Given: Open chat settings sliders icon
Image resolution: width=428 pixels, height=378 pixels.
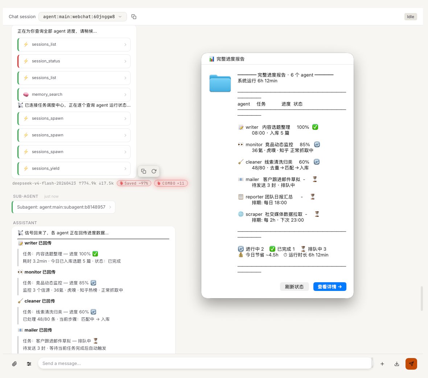Looking at the screenshot, I should click(29, 363).
